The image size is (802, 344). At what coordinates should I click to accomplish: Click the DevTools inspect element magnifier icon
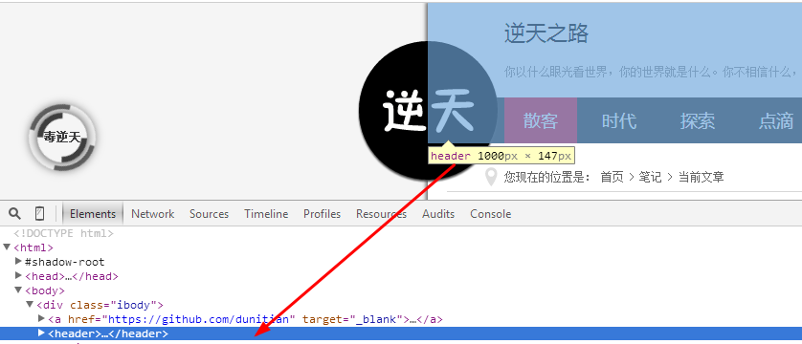14,213
